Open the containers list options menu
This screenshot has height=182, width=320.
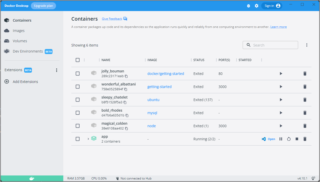[307, 45]
